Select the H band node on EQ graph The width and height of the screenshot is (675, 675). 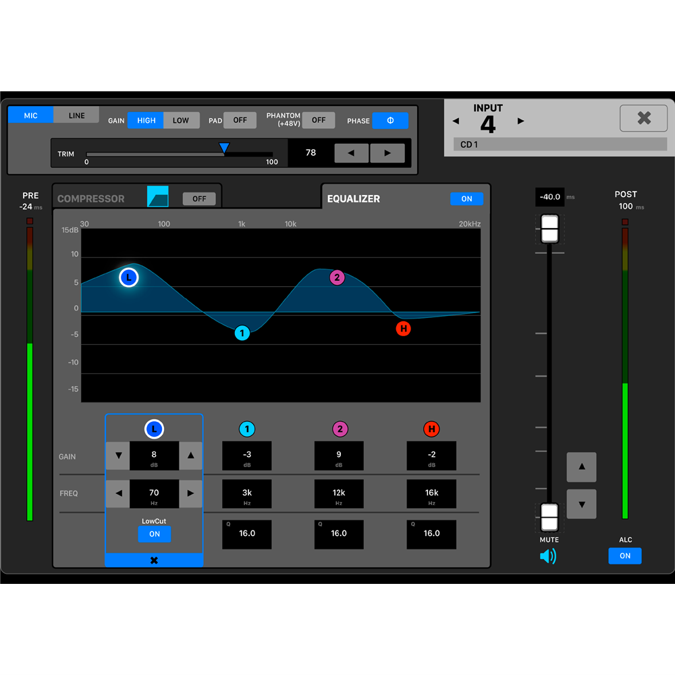pos(404,329)
